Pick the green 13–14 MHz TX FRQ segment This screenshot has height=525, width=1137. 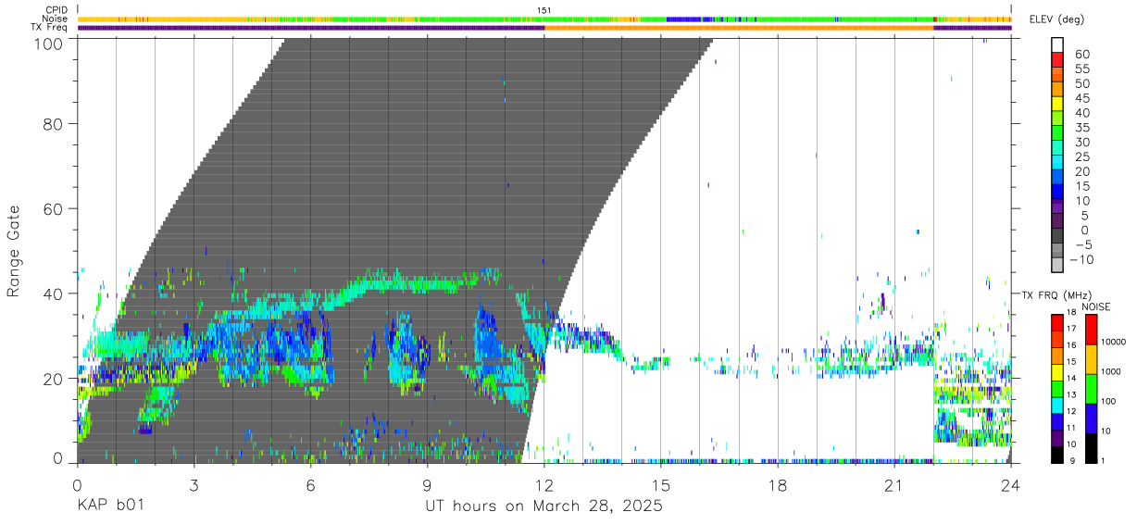tap(1057, 389)
